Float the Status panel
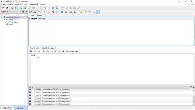195x110 pixels. [190, 87]
